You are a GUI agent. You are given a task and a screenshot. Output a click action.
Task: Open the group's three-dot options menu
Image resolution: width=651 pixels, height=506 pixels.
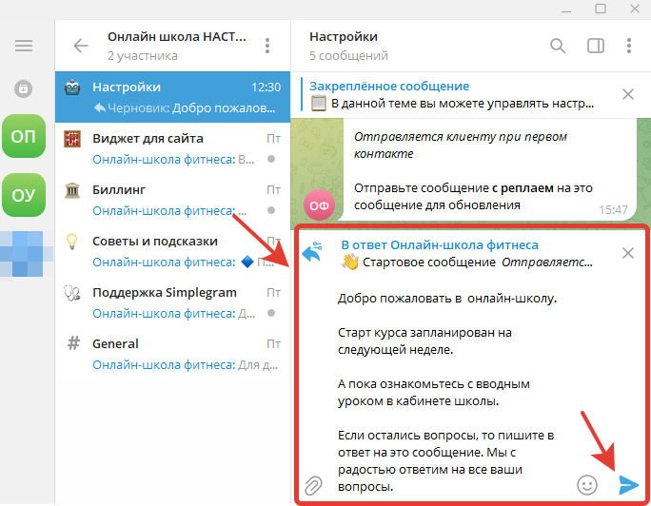(x=267, y=46)
